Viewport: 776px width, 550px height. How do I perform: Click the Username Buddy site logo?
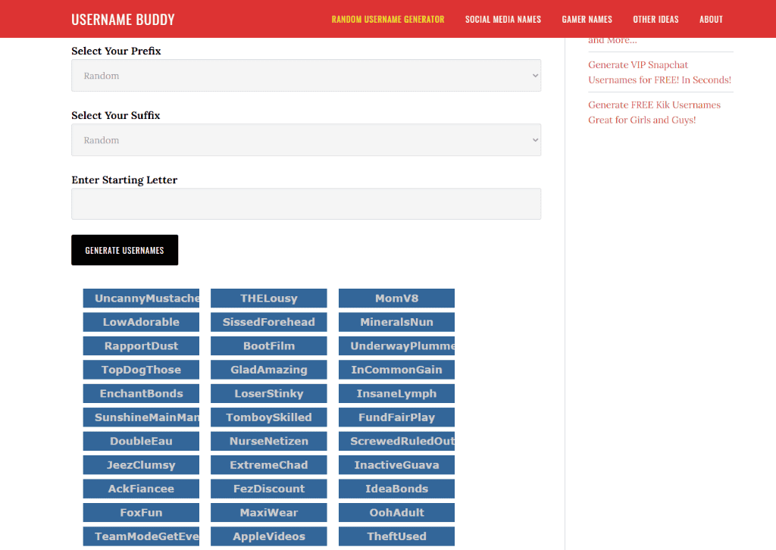(123, 19)
